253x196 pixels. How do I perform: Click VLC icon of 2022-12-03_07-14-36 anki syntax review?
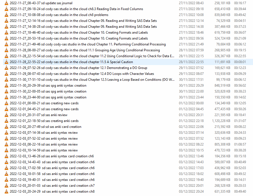(x=6, y=133)
